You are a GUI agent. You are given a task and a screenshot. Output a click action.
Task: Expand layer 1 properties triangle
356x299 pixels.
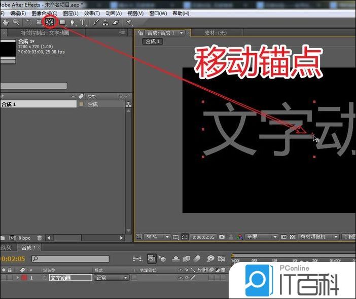tap(17, 277)
